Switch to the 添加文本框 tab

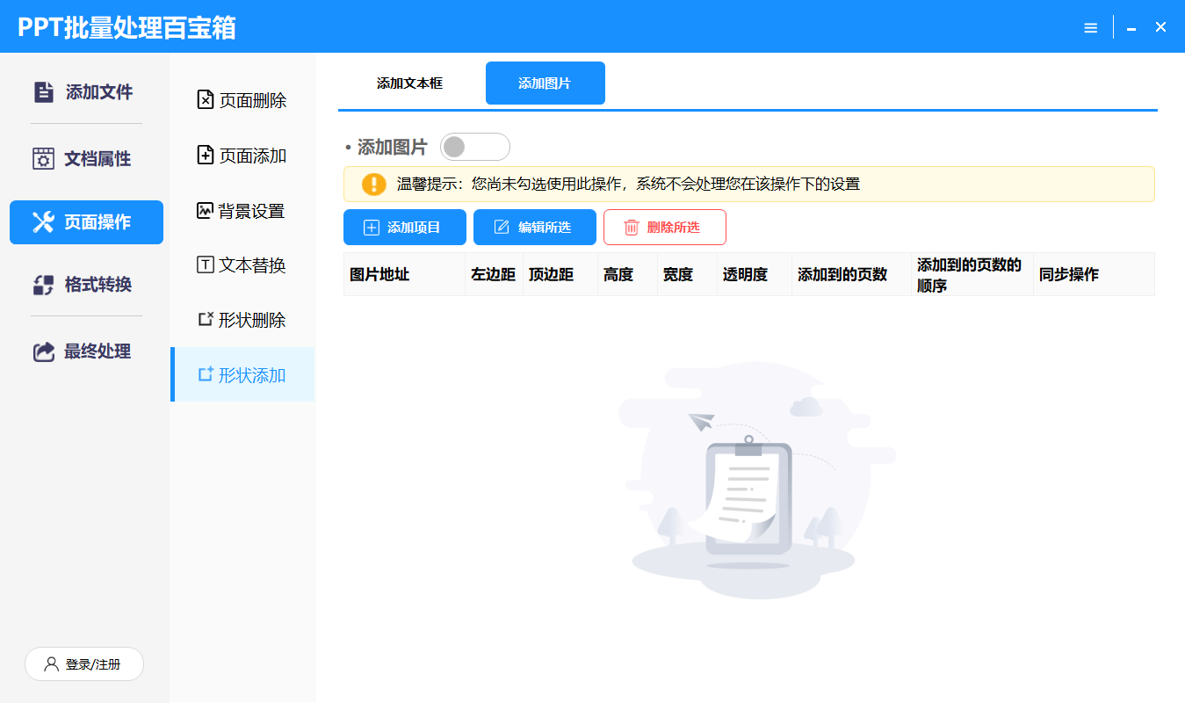pyautogui.click(x=409, y=83)
